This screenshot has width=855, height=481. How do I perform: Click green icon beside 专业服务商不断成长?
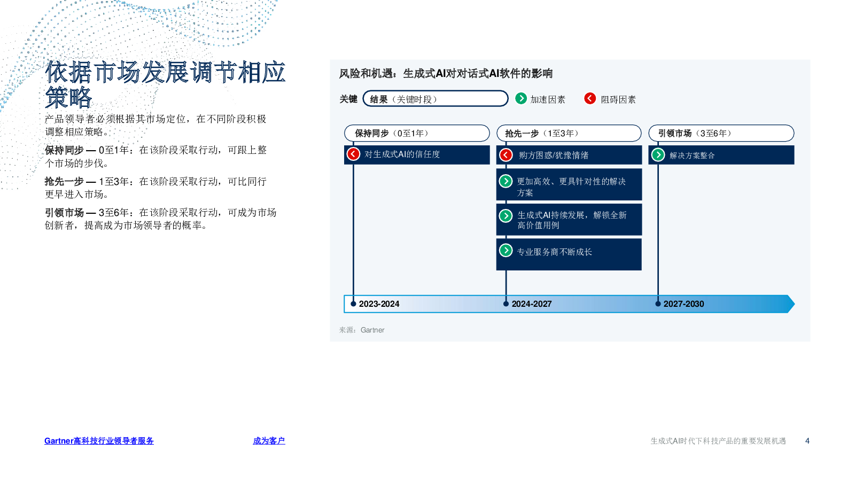[x=506, y=250]
